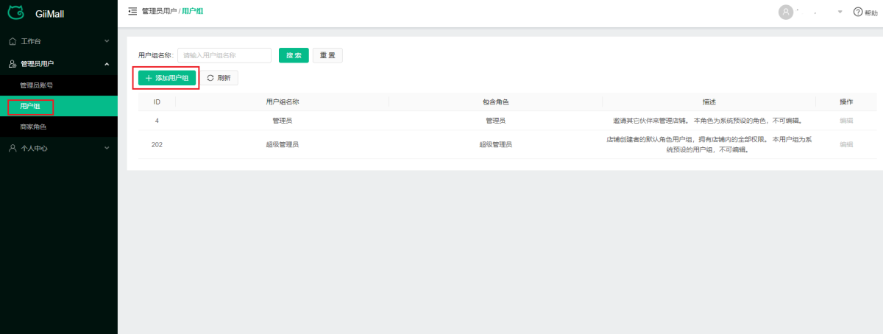Open 管理员账号 in sidebar
The image size is (883, 334).
point(36,85)
